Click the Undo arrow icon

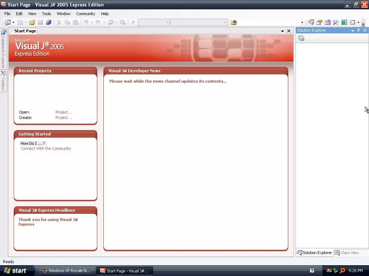click(86, 22)
